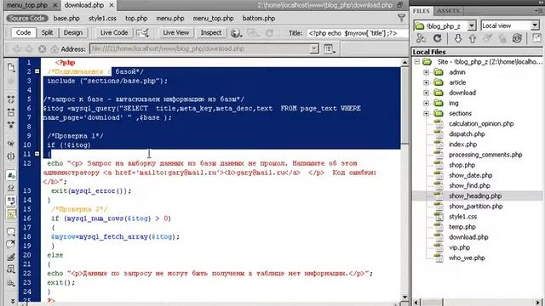This screenshot has width=545, height=306.
Task: Click the Expand All code icon
Action: tap(11, 124)
